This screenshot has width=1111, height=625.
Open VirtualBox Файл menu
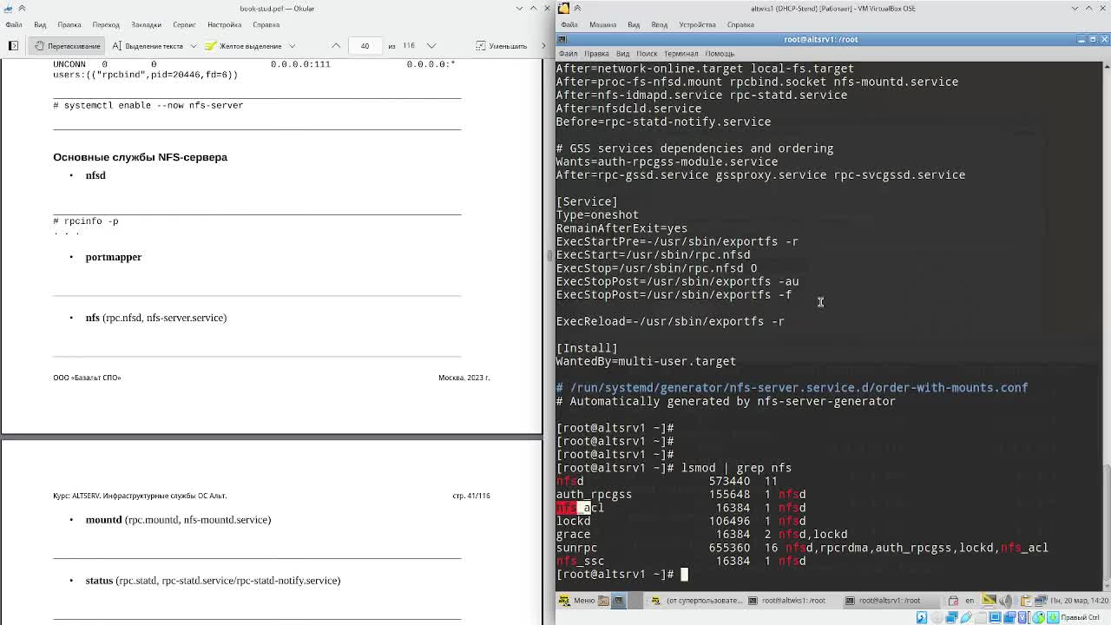pos(569,24)
